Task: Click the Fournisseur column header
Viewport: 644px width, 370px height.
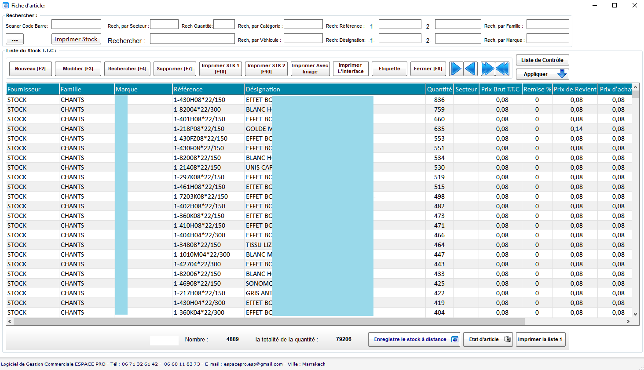Action: (33, 89)
